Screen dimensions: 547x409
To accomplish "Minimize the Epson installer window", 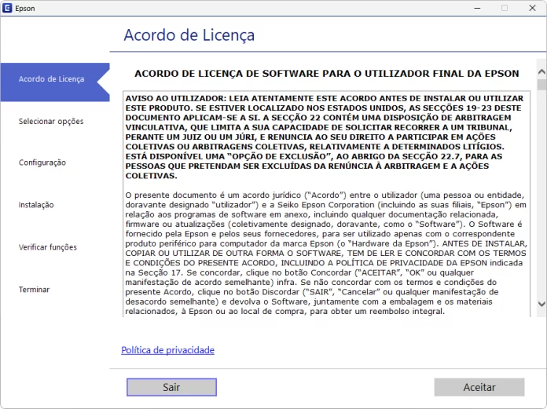I will 477,8.
